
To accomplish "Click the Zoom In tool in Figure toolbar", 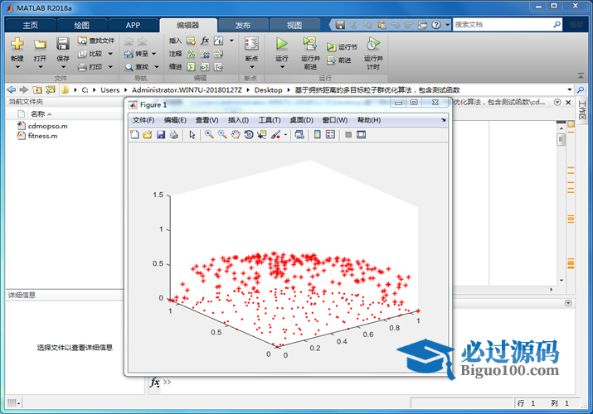I will coord(210,135).
